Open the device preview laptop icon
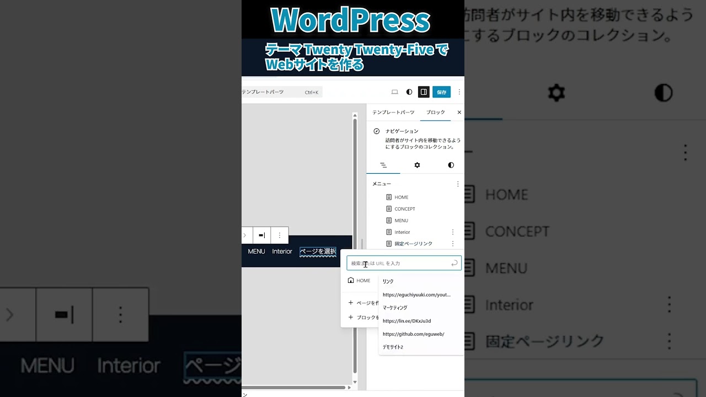706x397 pixels. [x=394, y=92]
